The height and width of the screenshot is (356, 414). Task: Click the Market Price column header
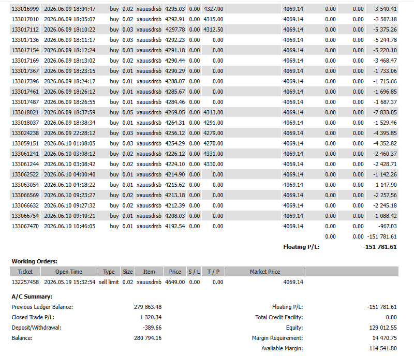pos(265,272)
